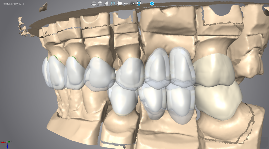Select the opaque upper molar crown
This screenshot has width=269, height=149.
coord(214,70)
